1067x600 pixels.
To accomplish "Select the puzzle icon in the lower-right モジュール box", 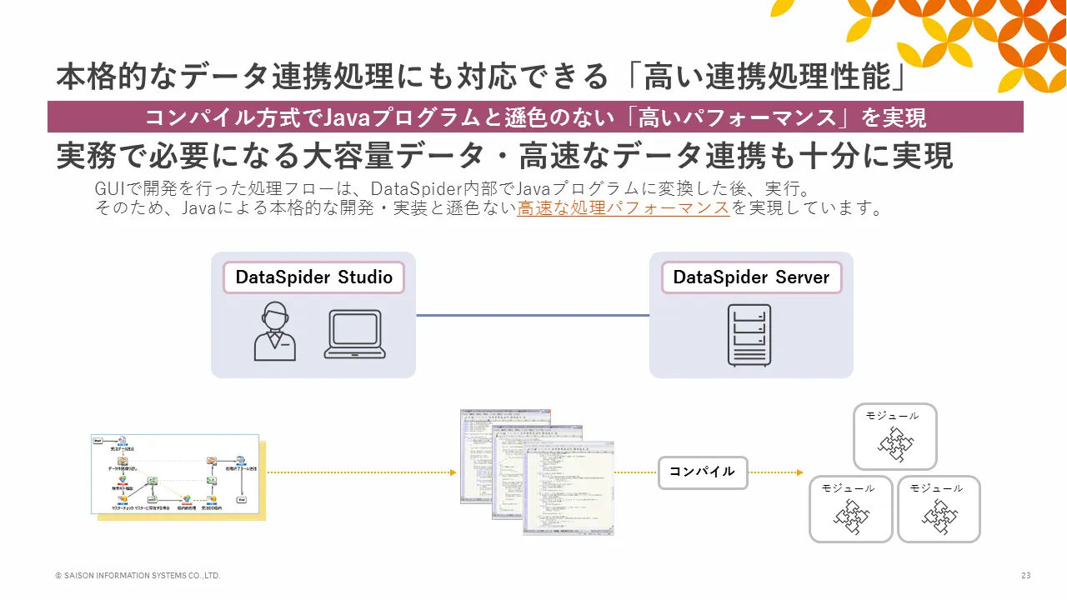I will tap(939, 517).
